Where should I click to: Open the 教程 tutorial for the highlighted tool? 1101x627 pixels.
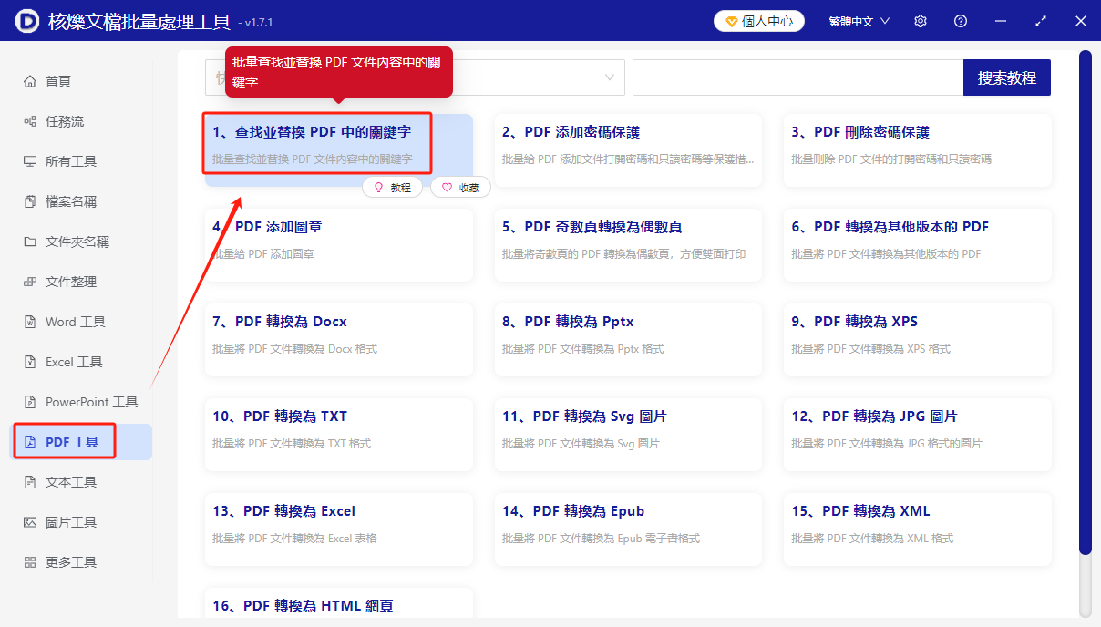coord(393,187)
